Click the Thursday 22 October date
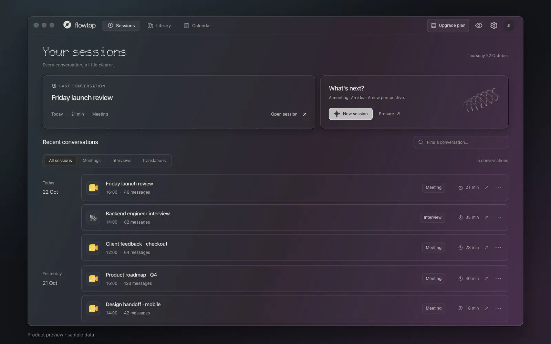The height and width of the screenshot is (344, 551). 487,56
